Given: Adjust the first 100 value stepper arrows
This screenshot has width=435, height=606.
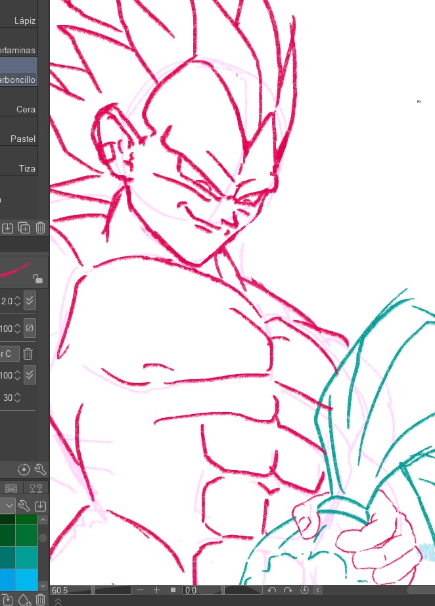Looking at the screenshot, I should (x=17, y=329).
